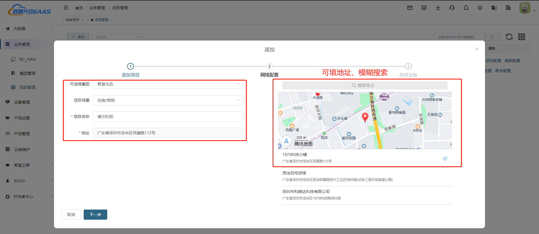Click the map location arrow button
Image resolution: width=539 pixels, height=234 pixels.
(x=286, y=141)
